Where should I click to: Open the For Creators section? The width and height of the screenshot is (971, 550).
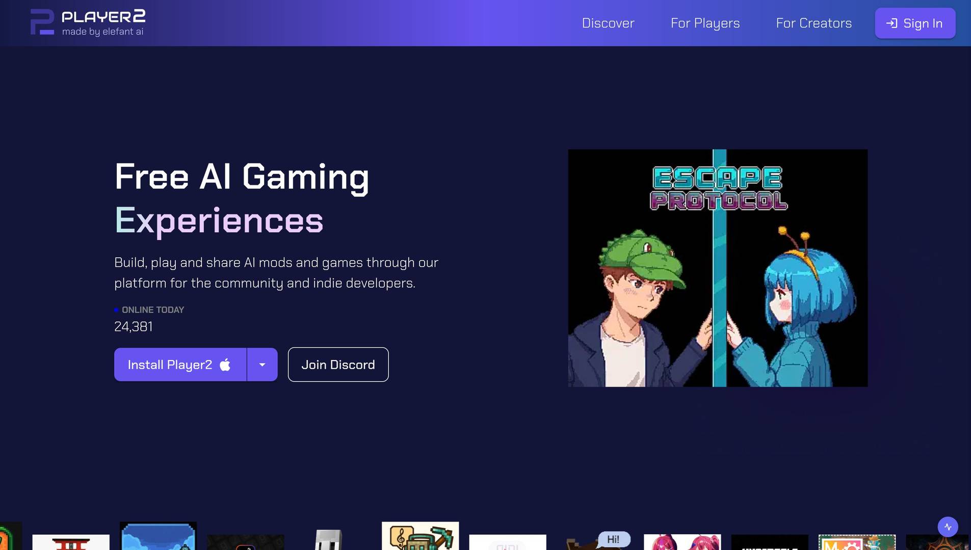tap(813, 23)
